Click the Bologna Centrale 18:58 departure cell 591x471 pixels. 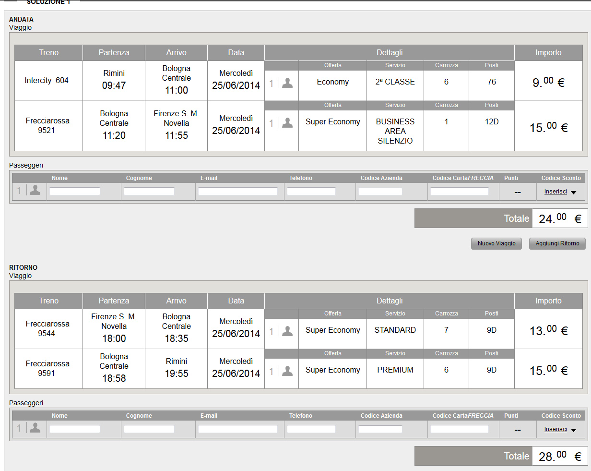[x=114, y=369]
